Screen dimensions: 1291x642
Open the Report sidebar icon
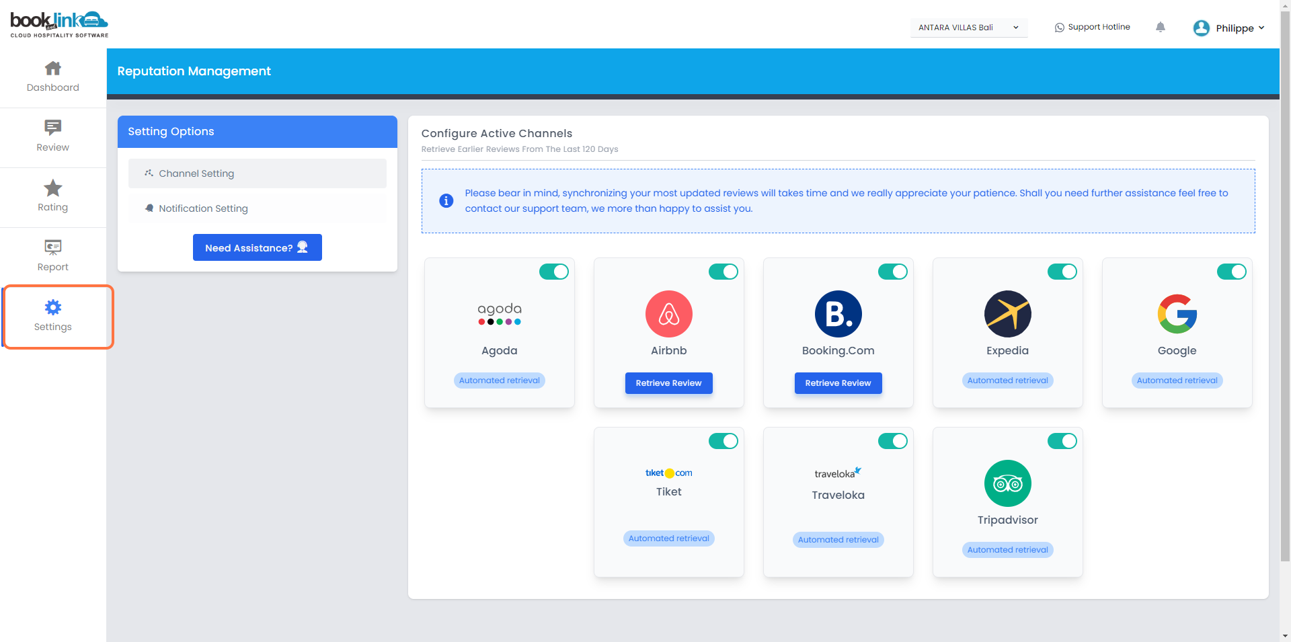(x=53, y=247)
